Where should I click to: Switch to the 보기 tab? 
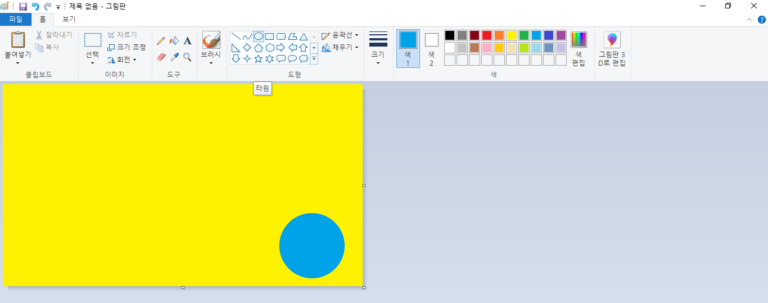click(69, 19)
